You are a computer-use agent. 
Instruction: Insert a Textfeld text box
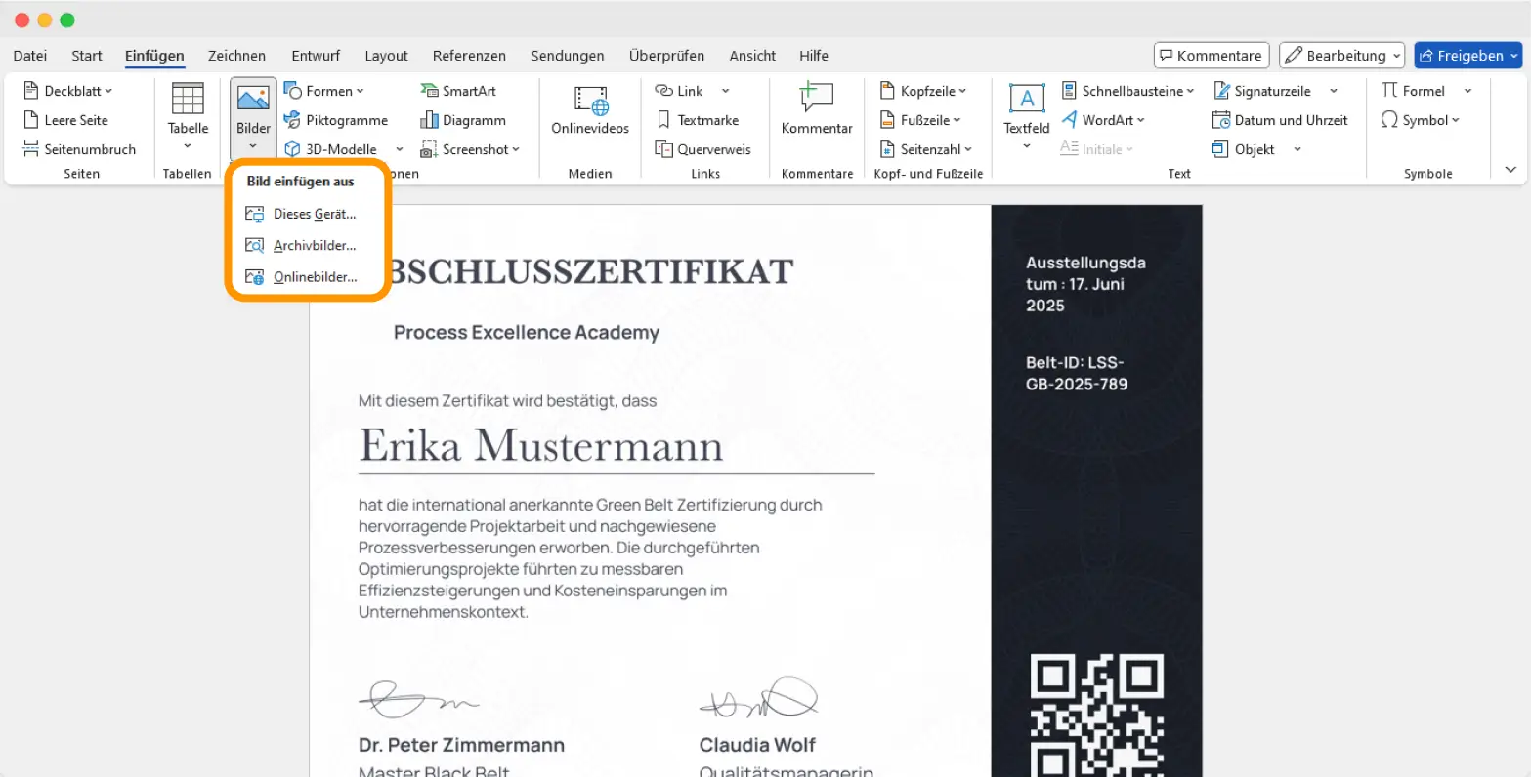coord(1027,107)
